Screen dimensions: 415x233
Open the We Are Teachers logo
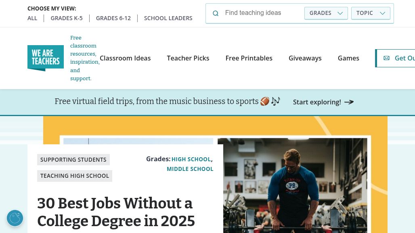point(46,58)
